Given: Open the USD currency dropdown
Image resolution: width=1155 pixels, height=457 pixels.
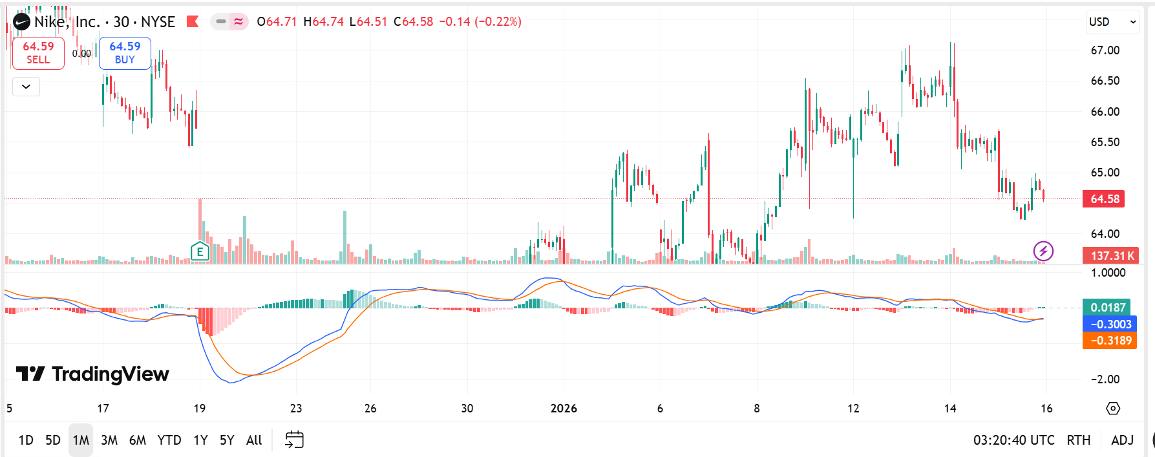Looking at the screenshot, I should (1112, 21).
